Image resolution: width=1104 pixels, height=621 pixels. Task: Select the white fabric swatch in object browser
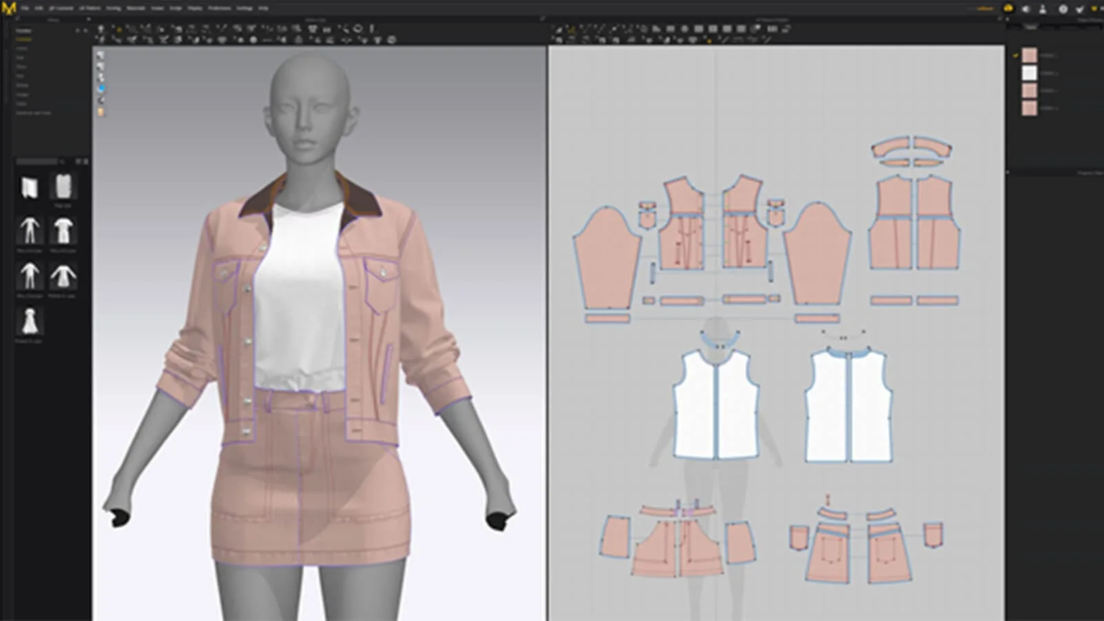1029,73
